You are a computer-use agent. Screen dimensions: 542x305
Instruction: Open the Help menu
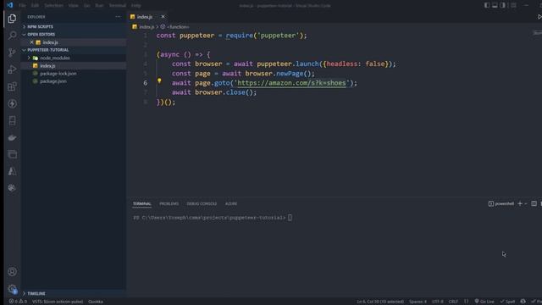(x=135, y=6)
